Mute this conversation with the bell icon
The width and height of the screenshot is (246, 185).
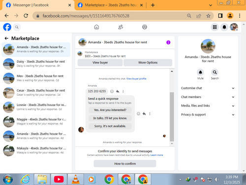(x=200, y=72)
